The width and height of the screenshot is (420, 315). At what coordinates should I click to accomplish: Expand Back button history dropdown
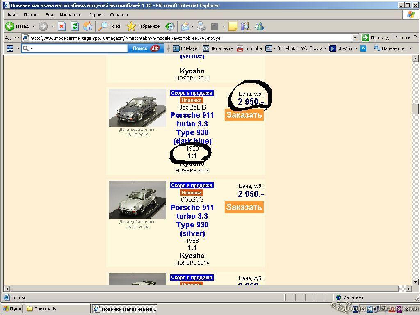[34, 26]
